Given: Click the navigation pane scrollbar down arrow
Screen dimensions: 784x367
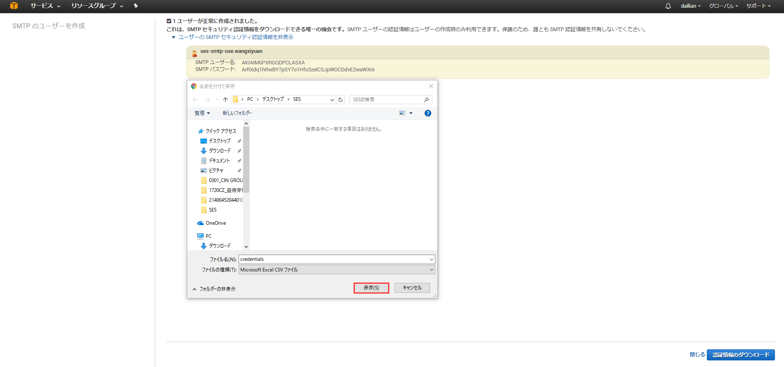Looking at the screenshot, I should tap(246, 246).
